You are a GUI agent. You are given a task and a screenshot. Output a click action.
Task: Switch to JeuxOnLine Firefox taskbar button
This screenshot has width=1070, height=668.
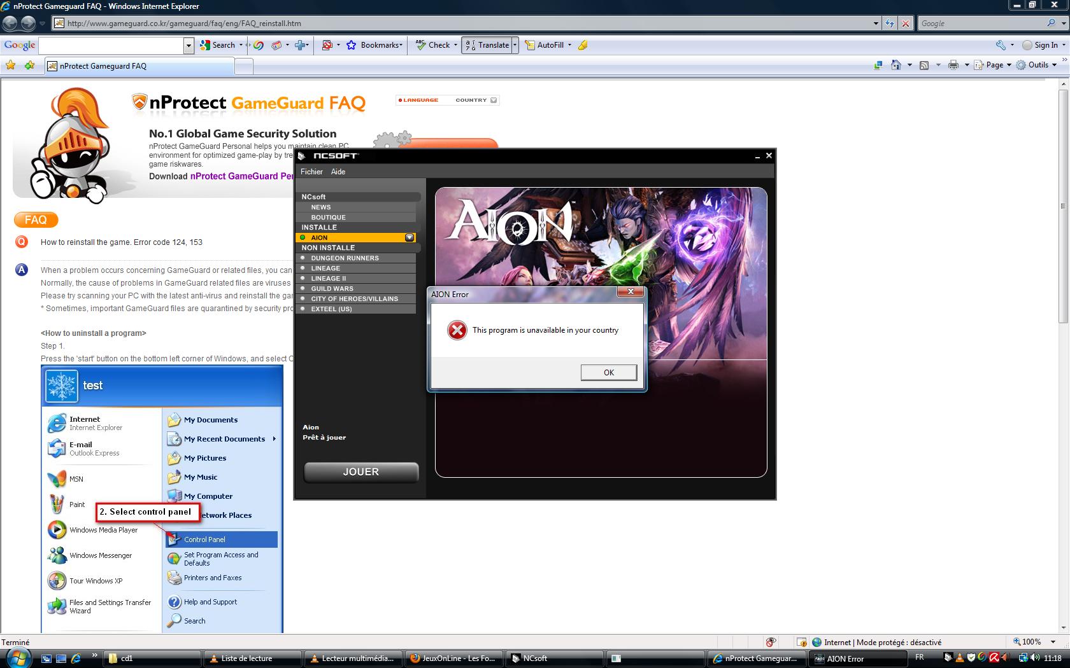453,658
